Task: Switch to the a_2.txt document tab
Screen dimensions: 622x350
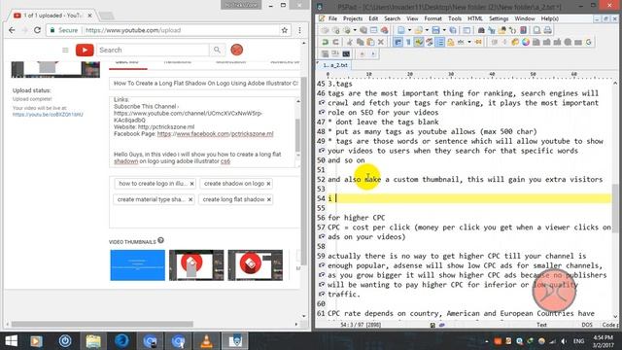Action: [x=334, y=65]
